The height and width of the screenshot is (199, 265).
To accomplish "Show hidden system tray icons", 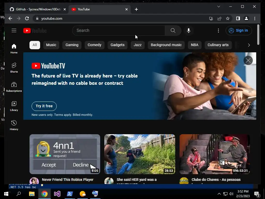I will (x=219, y=194).
